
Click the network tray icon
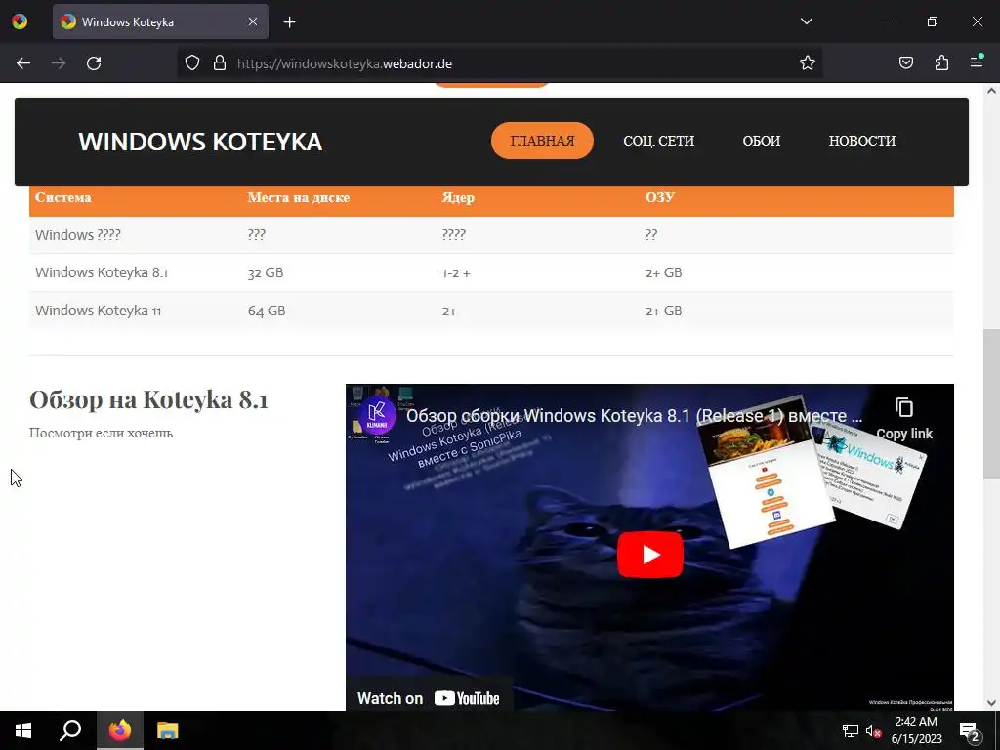(x=851, y=730)
